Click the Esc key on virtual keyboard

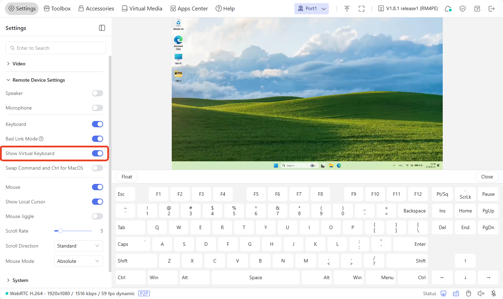tap(125, 194)
